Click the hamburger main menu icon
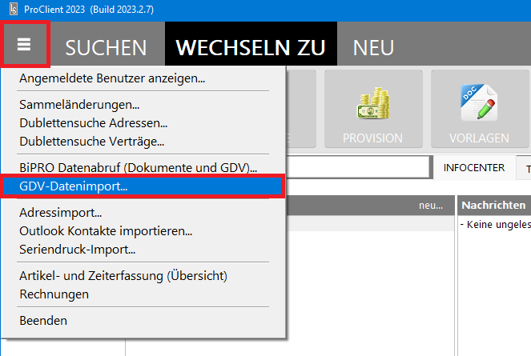Viewport: 531px width, 356px height. coord(25,45)
